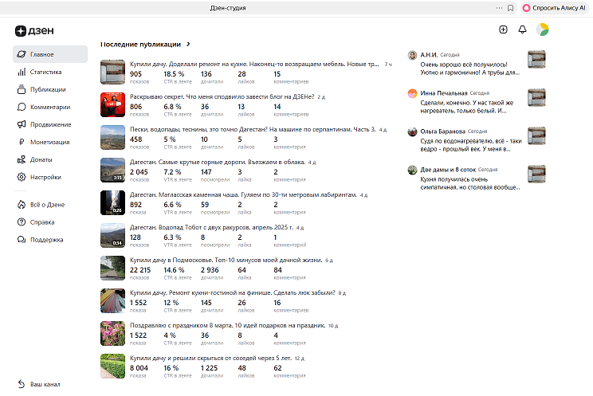This screenshot has height=396, width=593.
Task: Click the Дзен-студия page title in the address bar
Action: point(228,8)
